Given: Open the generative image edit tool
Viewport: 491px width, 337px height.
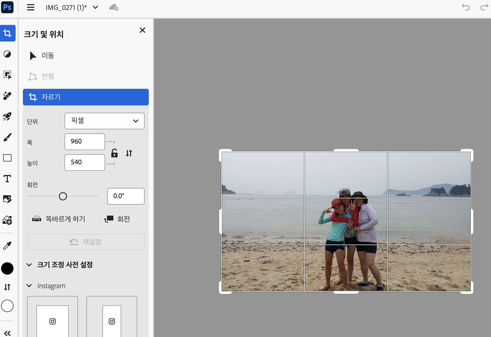Looking at the screenshot, I should [x=7, y=199].
